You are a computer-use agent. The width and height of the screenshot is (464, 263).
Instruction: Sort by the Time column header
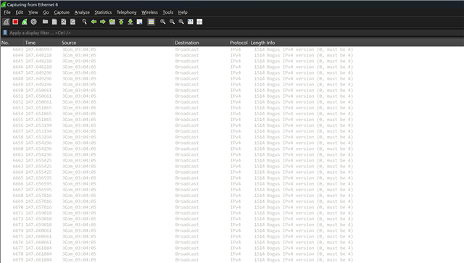pyautogui.click(x=42, y=43)
